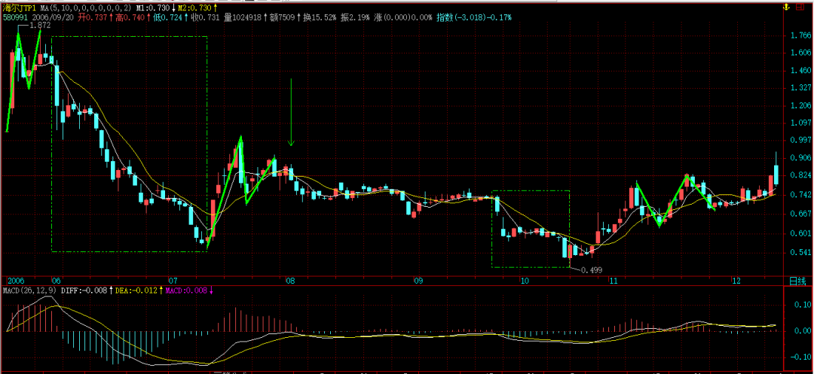Click the date 2006/09/20

(53, 17)
